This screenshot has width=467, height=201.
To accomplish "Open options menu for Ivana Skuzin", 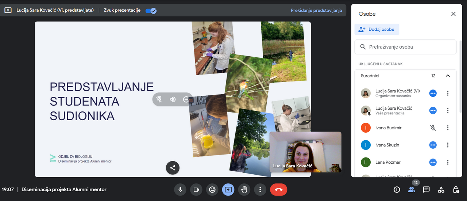I will [x=448, y=145].
